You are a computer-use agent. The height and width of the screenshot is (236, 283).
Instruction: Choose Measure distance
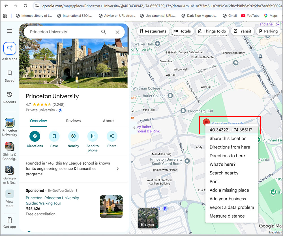click(x=232, y=216)
